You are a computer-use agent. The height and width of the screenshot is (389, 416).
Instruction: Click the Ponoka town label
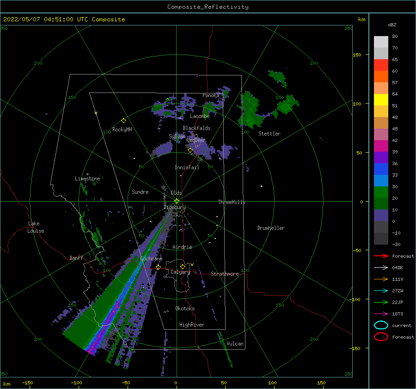point(211,95)
